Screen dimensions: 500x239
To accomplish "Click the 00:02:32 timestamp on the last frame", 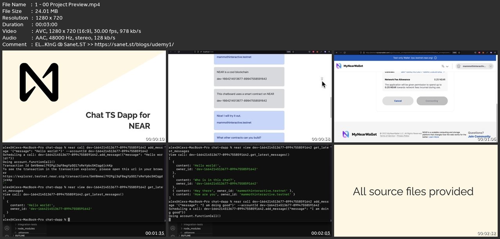I will click(x=487, y=233).
